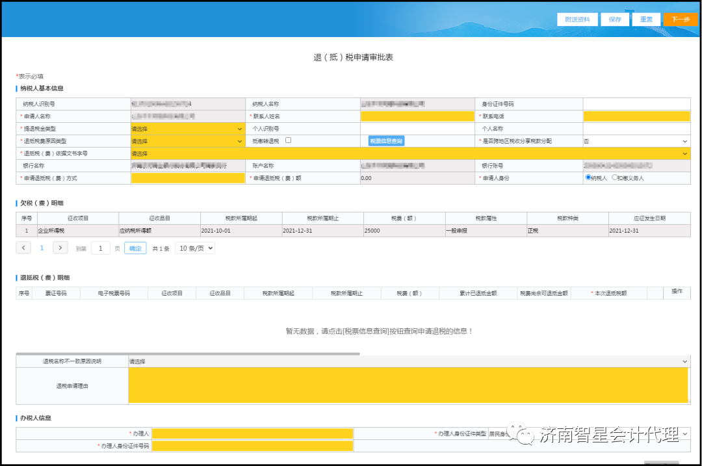Screen dimensions: 702x466
Task: Click the 票证号码 column header
Action: (x=56, y=293)
